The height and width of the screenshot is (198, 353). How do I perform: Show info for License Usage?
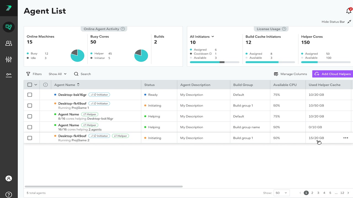coord(284,29)
